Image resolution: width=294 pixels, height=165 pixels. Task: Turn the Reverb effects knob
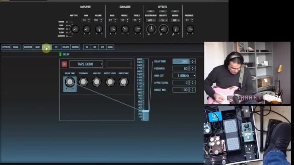pos(176,29)
